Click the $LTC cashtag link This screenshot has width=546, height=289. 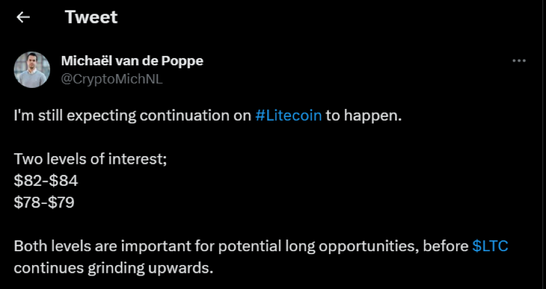pyautogui.click(x=490, y=246)
